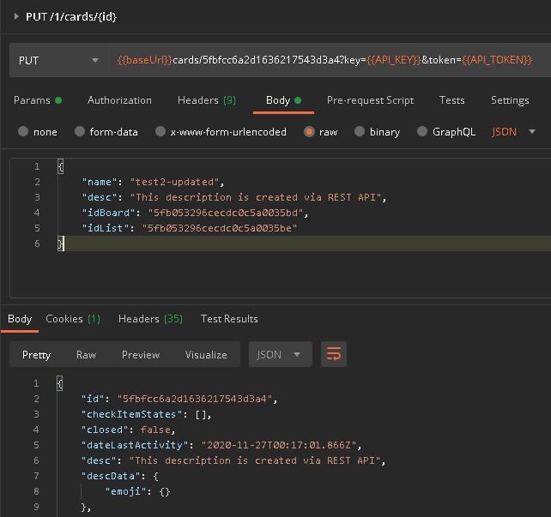
Task: View the Test Results tab
Action: click(x=229, y=319)
